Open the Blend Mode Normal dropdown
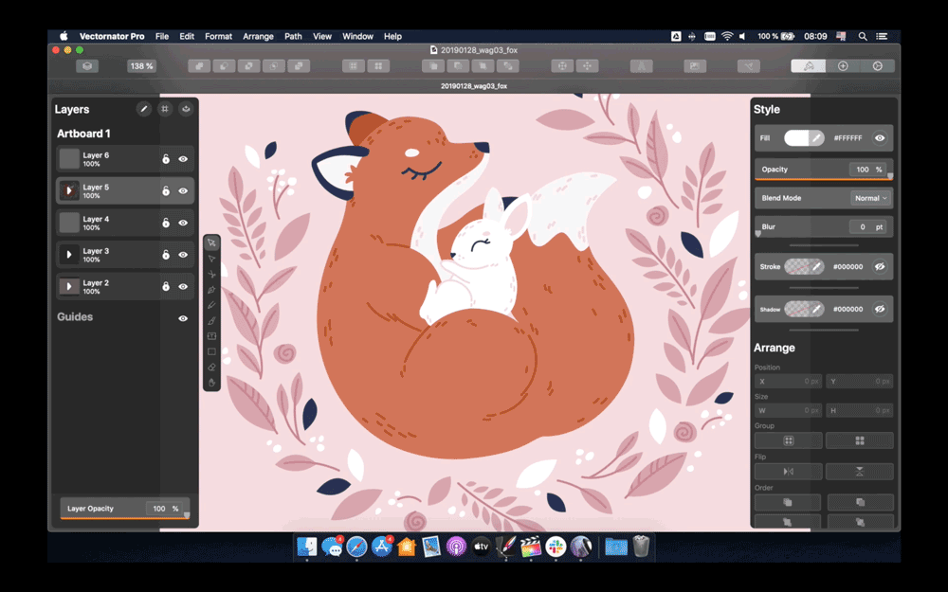Screen dimensions: 948x592 point(870,198)
